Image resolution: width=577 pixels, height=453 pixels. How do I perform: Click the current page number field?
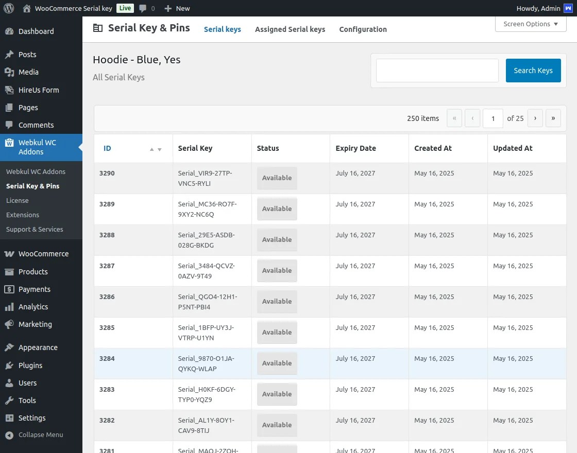point(493,118)
